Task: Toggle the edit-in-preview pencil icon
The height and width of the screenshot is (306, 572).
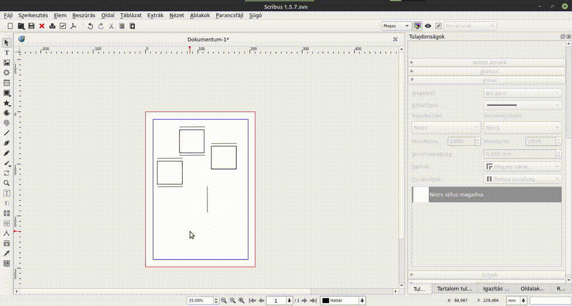Action: click(438, 26)
